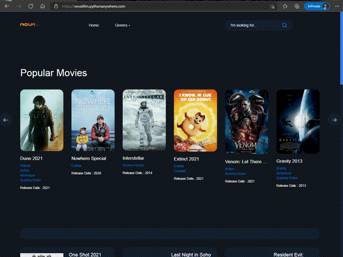The height and width of the screenshot is (257, 343).
Task: Open the Extinct 2021 title link
Action: tap(187, 159)
